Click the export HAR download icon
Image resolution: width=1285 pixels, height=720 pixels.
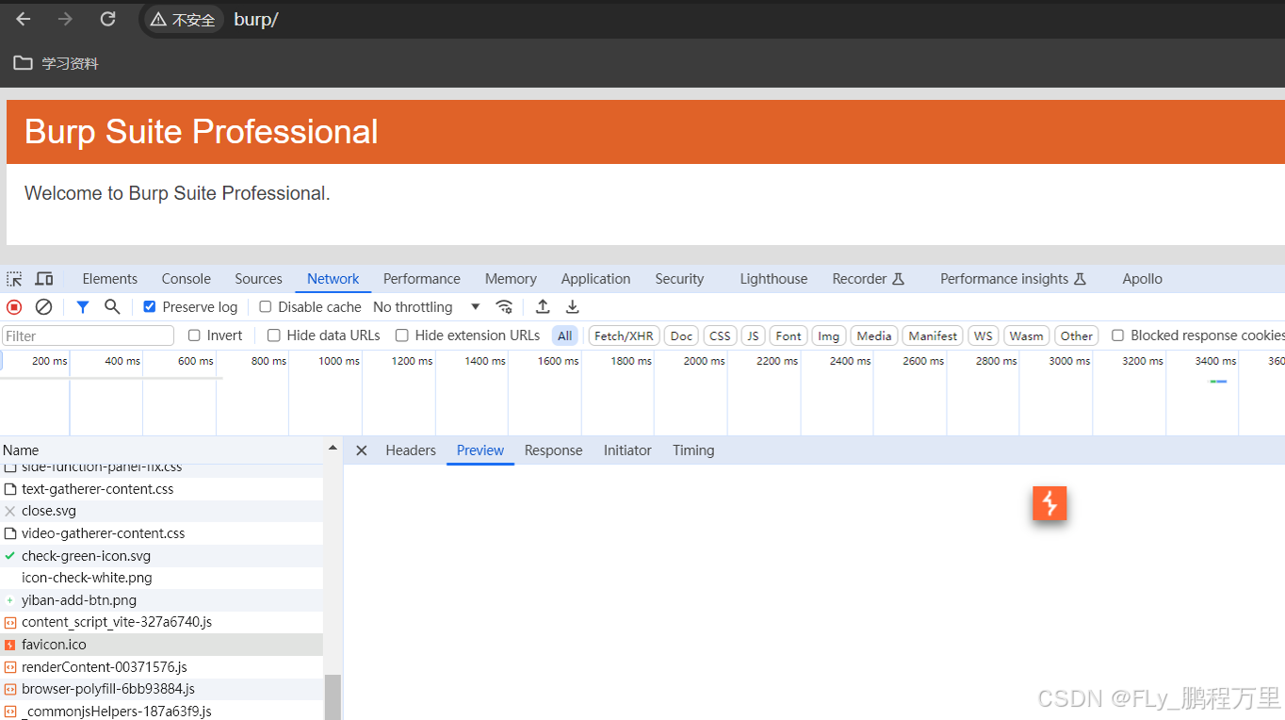[572, 307]
